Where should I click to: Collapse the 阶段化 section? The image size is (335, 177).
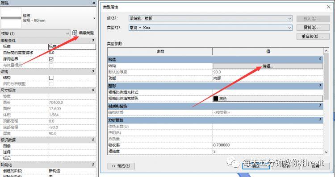93,165
